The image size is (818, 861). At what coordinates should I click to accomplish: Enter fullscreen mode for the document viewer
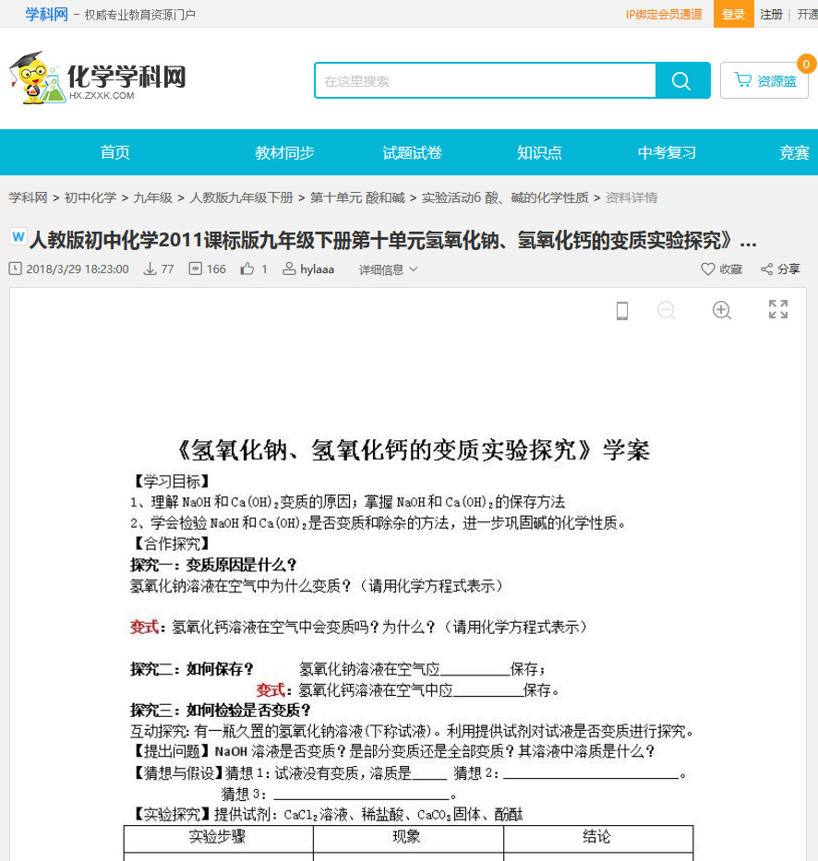[x=779, y=311]
